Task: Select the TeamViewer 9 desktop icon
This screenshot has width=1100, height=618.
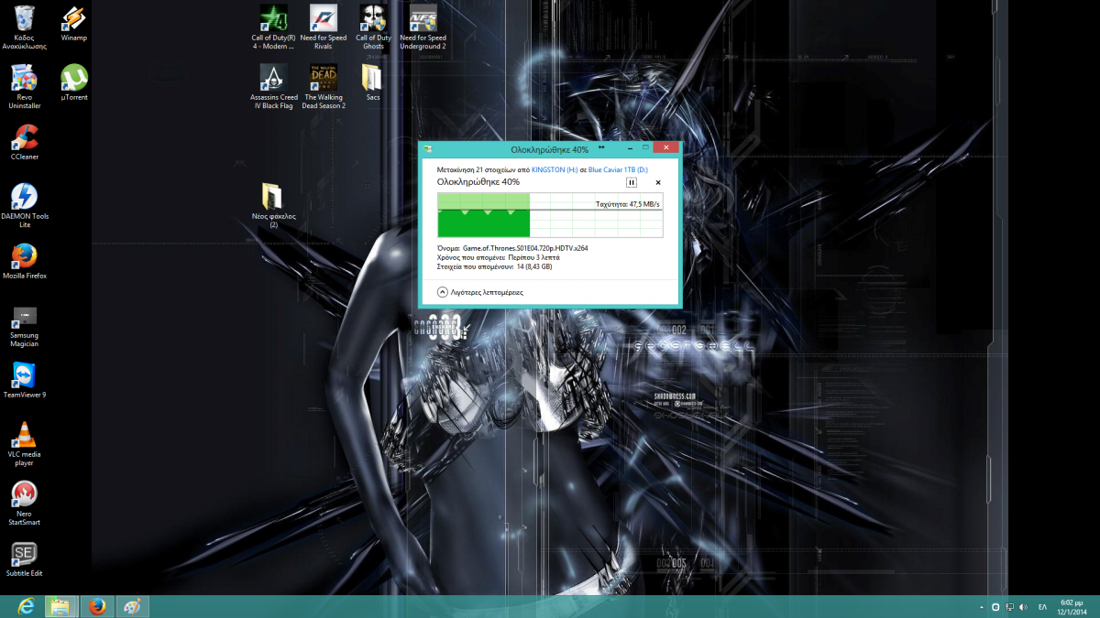Action: coord(25,379)
